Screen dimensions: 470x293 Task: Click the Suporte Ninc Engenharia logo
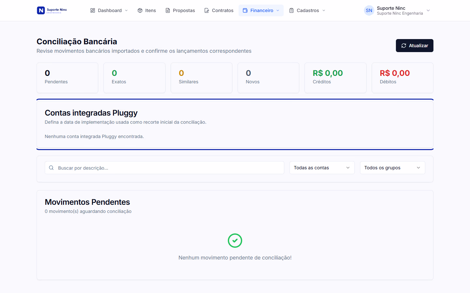pos(52,10)
